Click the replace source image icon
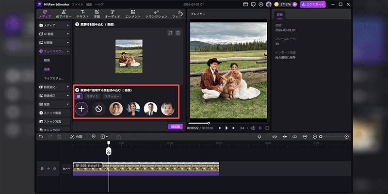388x194 pixels. pyautogui.click(x=170, y=33)
